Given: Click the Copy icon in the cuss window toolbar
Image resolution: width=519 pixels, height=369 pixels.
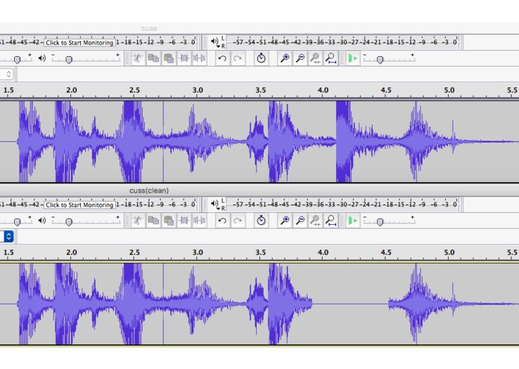Looking at the screenshot, I should click(x=153, y=58).
